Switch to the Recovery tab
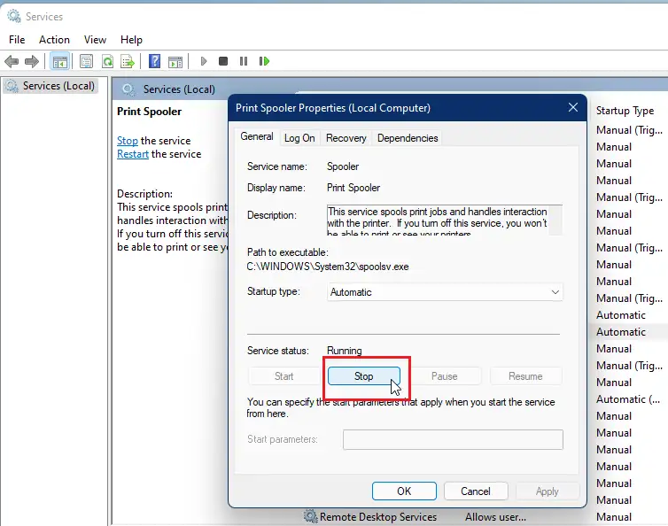 click(346, 138)
